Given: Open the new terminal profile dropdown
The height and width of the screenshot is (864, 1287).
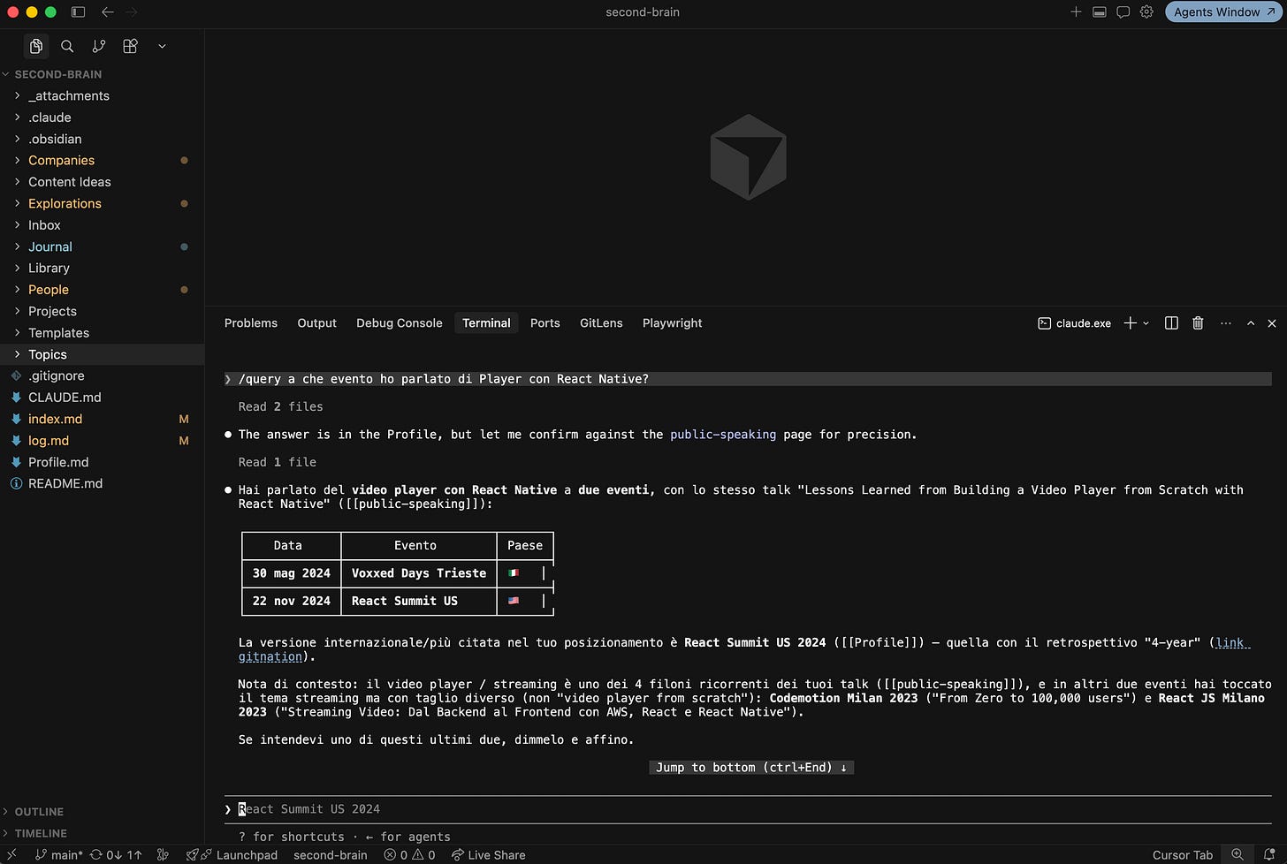Looking at the screenshot, I should coord(1146,323).
